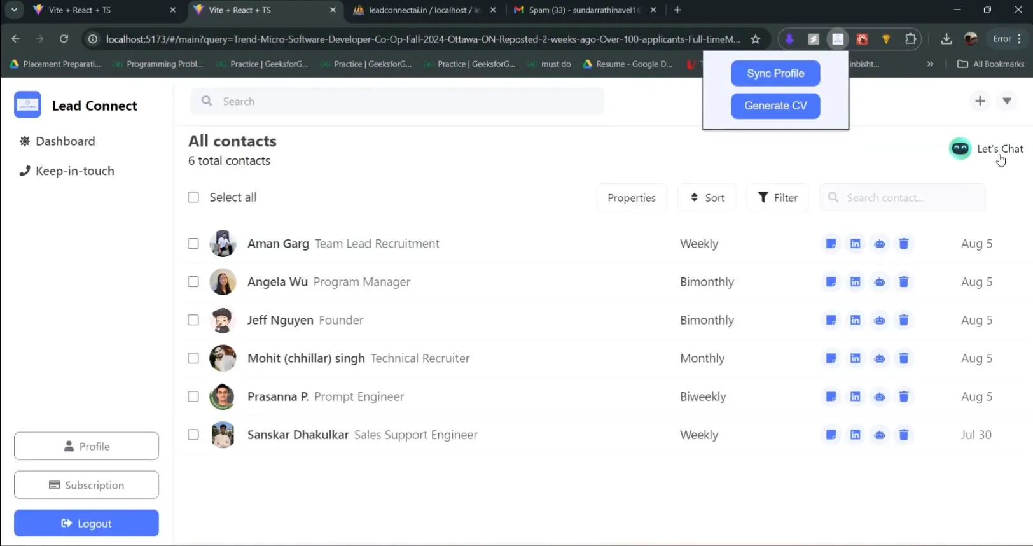Open LinkedIn icon for Angela Wu
This screenshot has height=546, width=1033.
[x=855, y=282]
